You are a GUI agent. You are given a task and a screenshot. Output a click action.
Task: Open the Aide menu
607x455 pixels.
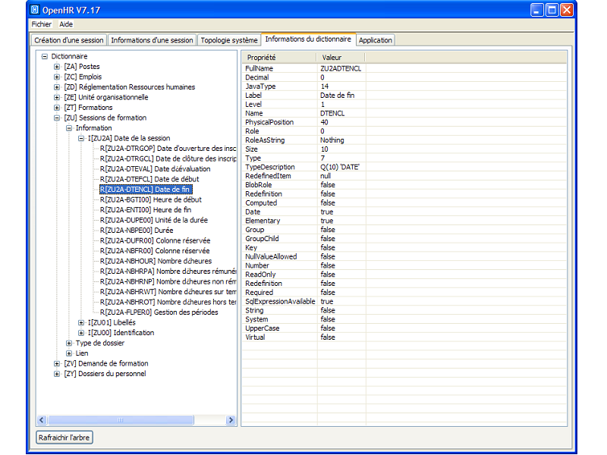click(66, 24)
